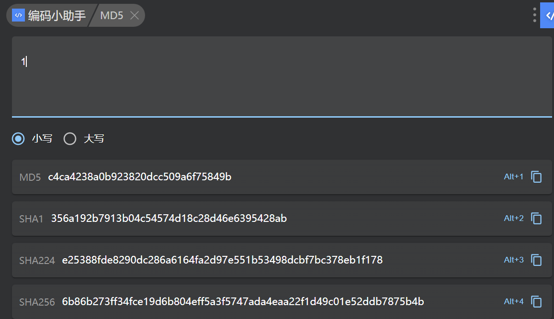Copy the SHA256 hash result
Viewport: 554px width, 319px height.
pos(537,302)
